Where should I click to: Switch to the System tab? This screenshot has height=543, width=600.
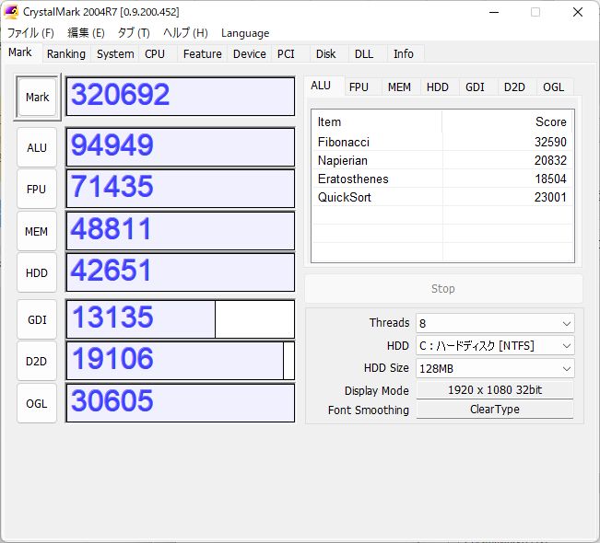[x=115, y=54]
